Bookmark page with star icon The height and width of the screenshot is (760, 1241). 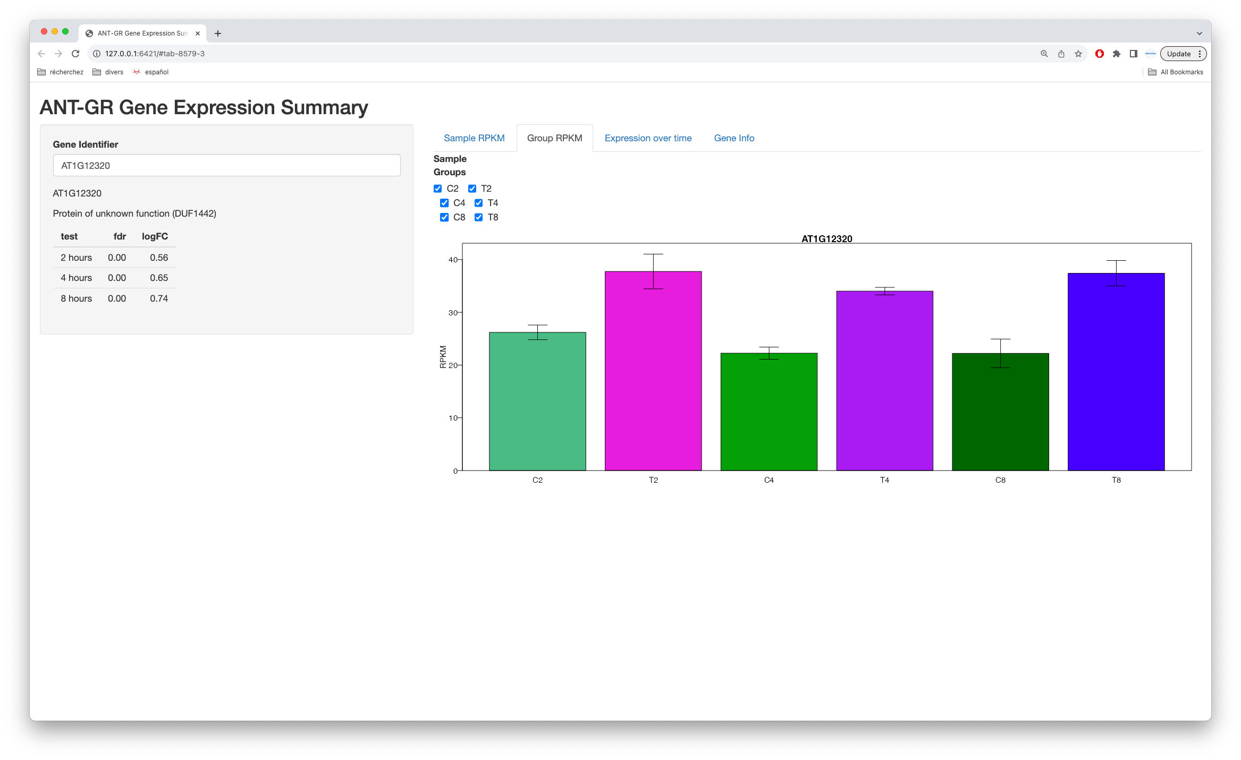[x=1078, y=54]
